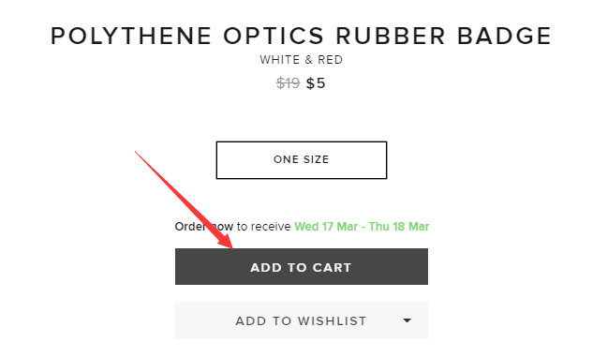
Task: Click the crossed-out $19 original price
Action: tap(288, 83)
